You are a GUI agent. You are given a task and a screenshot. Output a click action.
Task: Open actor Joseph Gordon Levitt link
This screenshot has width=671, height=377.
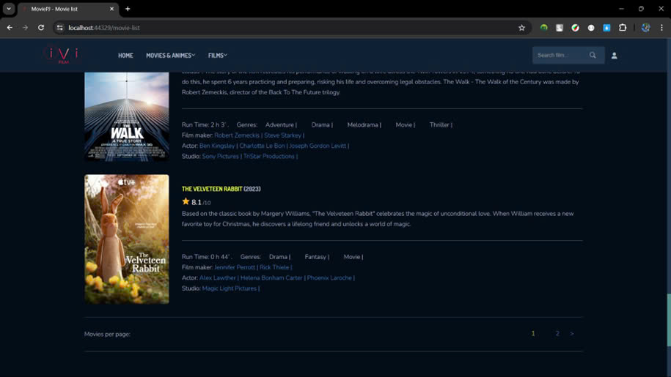point(318,146)
